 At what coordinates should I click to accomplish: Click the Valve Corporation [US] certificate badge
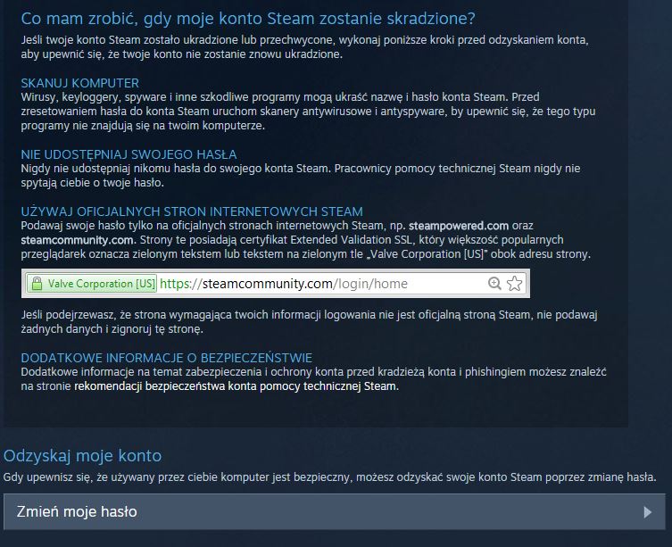92,284
